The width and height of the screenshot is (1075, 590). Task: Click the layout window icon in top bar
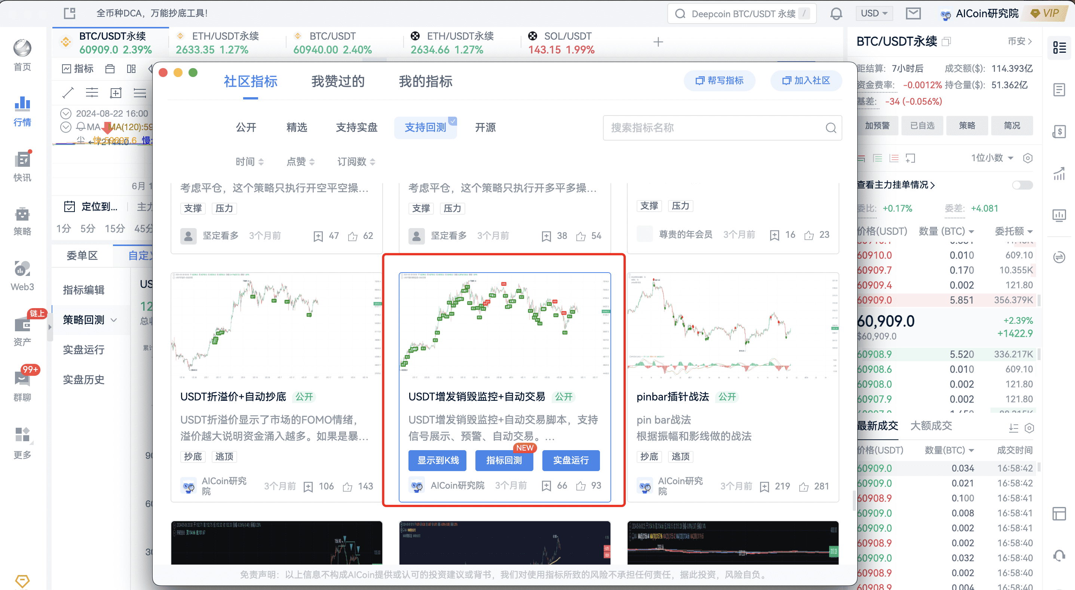click(x=69, y=13)
